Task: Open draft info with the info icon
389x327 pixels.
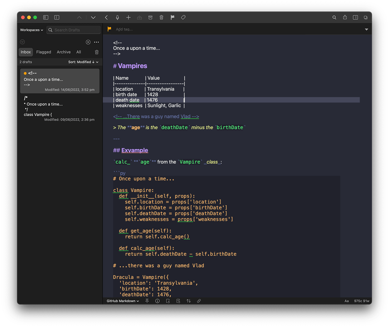Action: (157, 301)
